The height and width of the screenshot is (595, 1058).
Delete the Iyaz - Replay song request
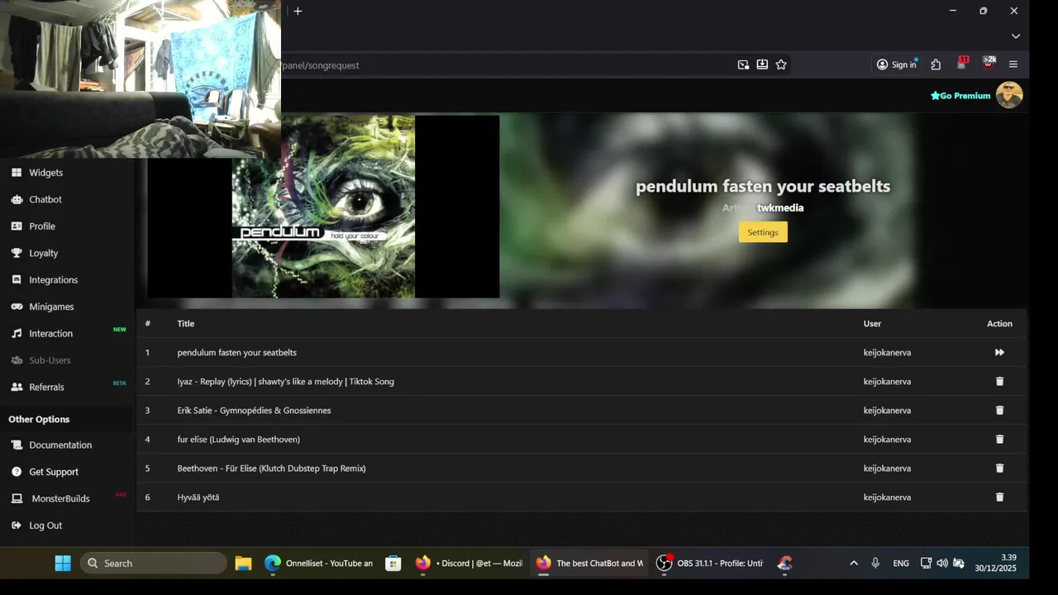coord(999,382)
